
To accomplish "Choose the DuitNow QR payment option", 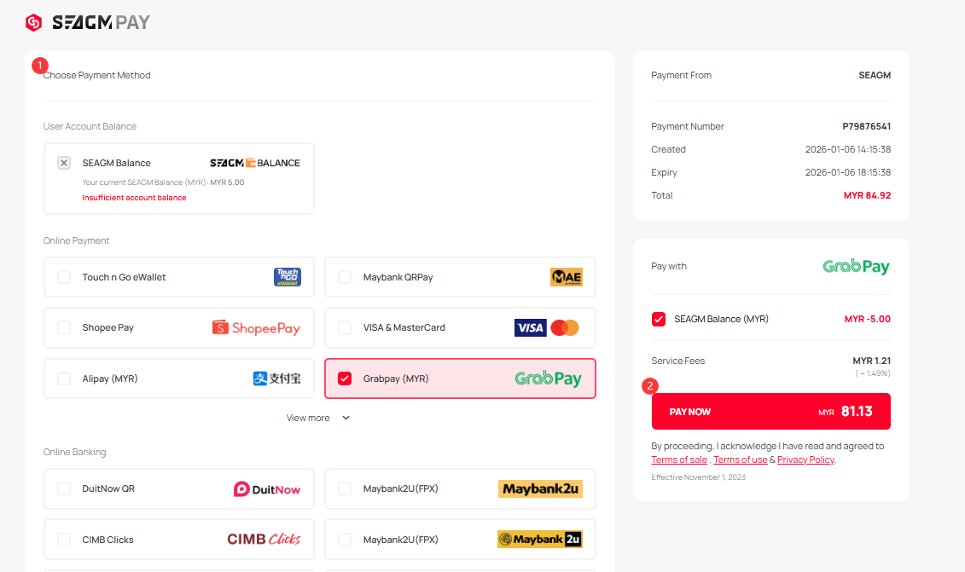I will tap(64, 489).
